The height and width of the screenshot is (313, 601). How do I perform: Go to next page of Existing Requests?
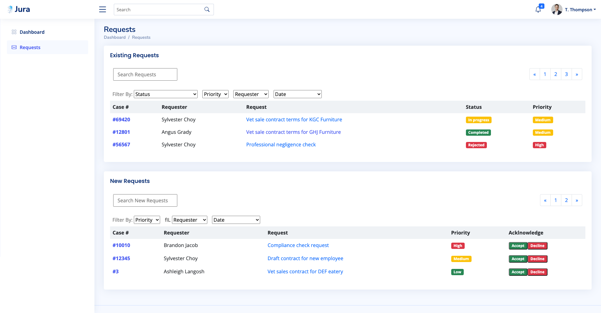(577, 74)
